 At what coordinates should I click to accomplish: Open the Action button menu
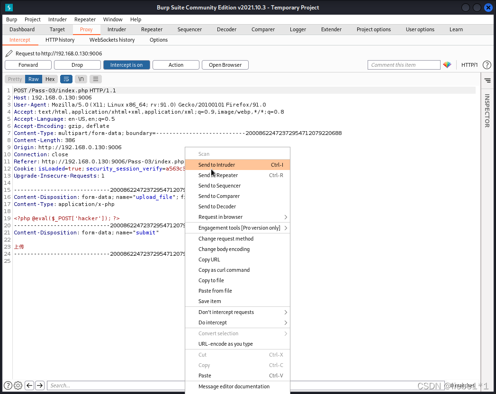(x=176, y=65)
